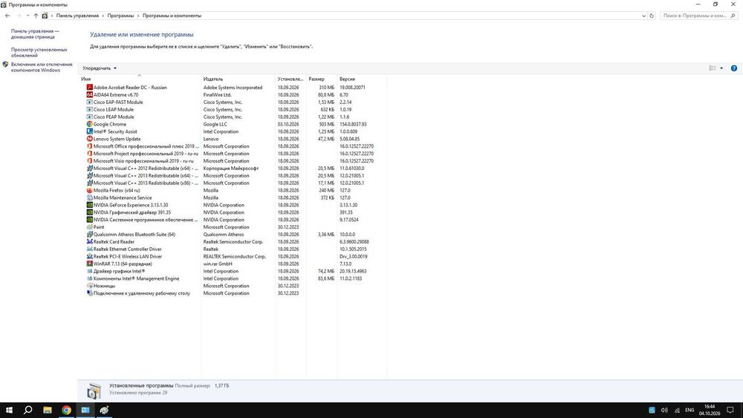Sort by the Версия column header
Screen dimensions: 743x418
(x=362, y=79)
